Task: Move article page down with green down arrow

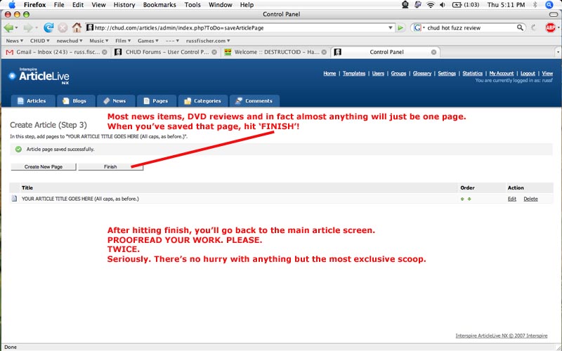Action: (x=469, y=199)
